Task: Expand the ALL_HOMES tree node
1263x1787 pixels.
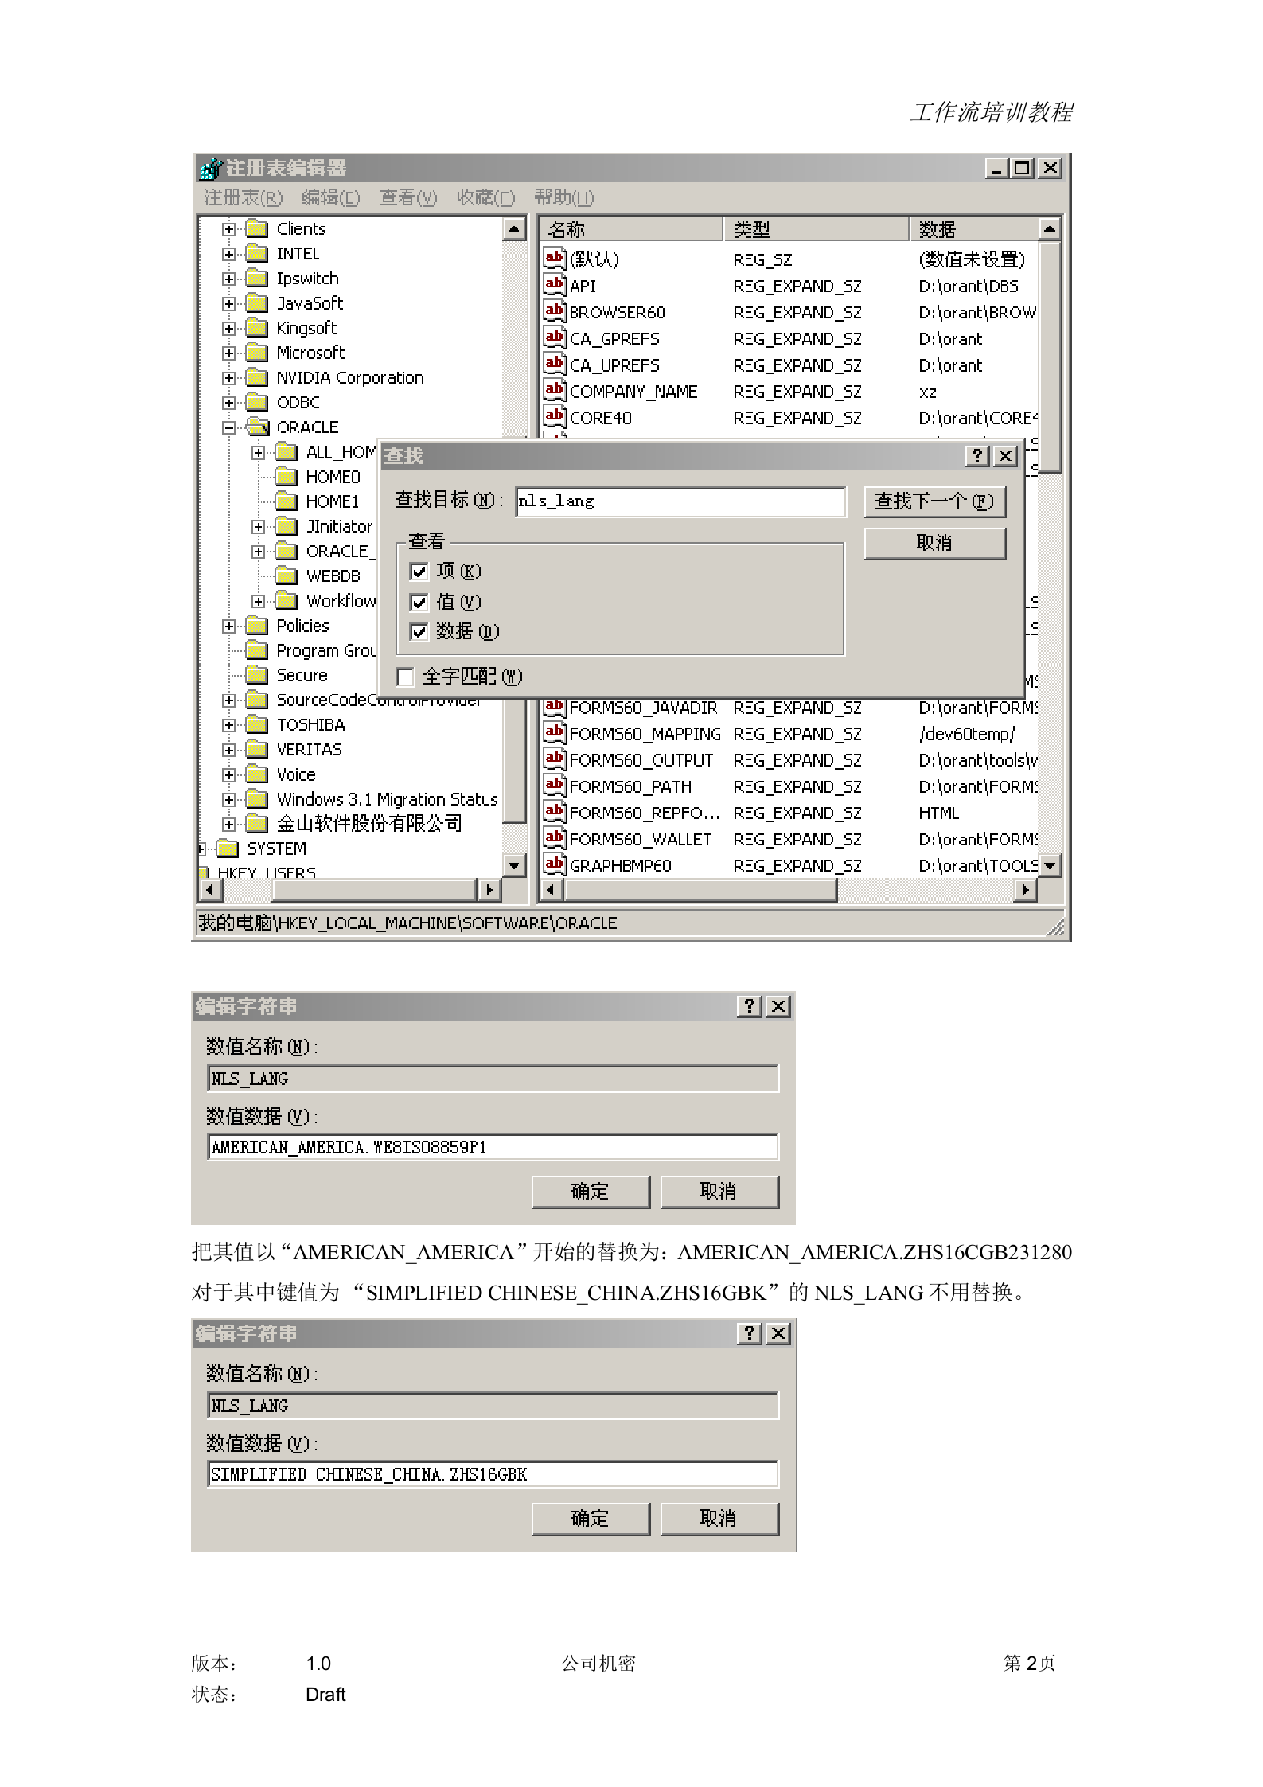Action: point(258,453)
